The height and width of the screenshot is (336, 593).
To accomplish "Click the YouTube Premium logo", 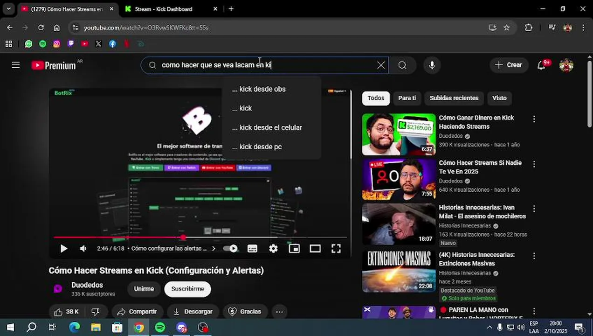I will [54, 65].
